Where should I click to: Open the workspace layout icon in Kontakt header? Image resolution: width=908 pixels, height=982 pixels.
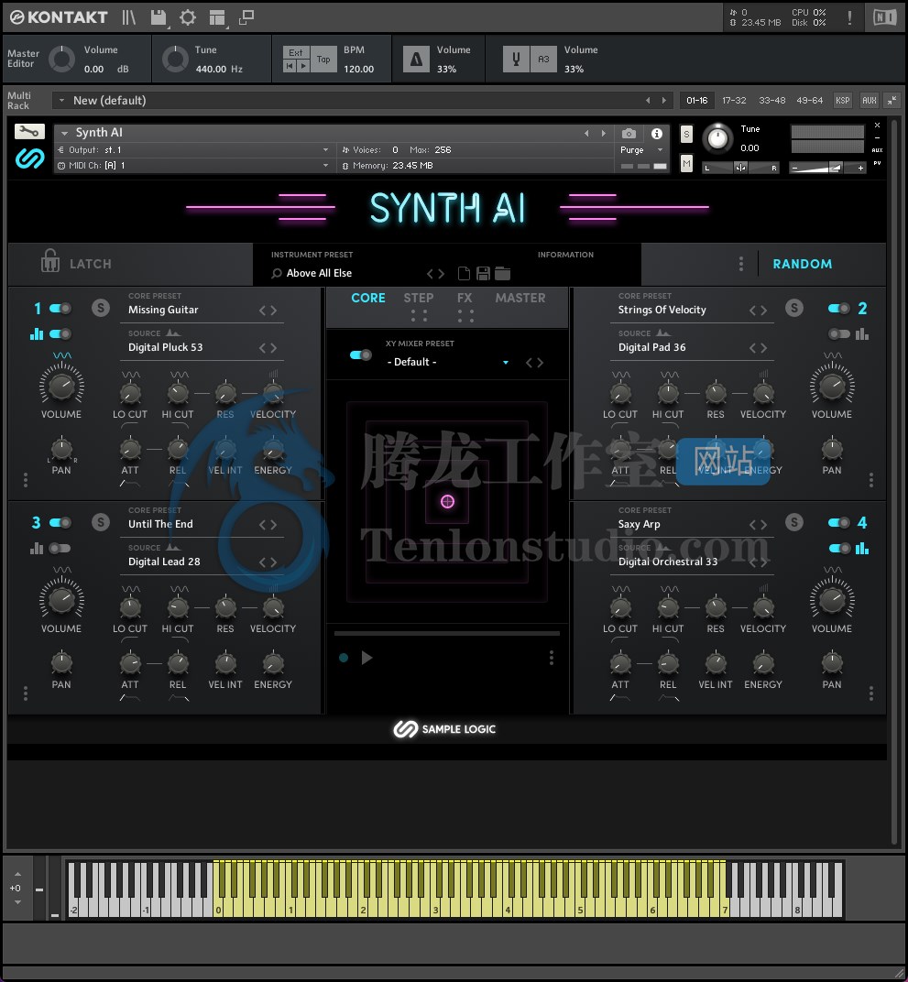coord(217,18)
